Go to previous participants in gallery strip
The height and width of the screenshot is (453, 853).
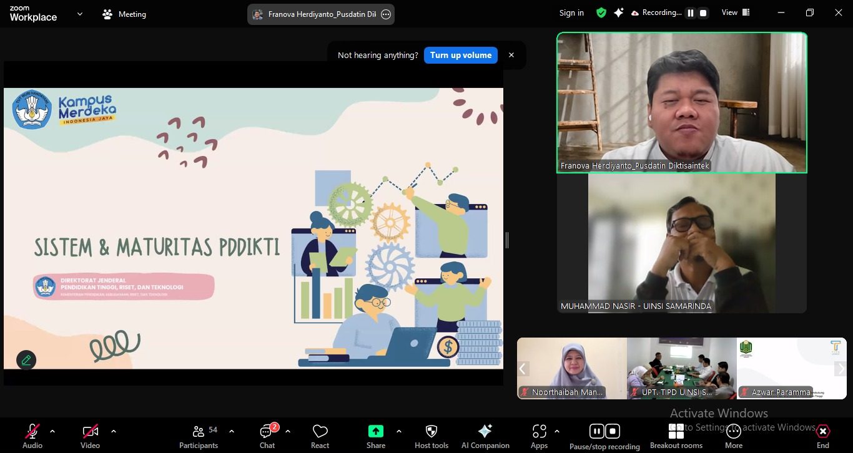523,368
